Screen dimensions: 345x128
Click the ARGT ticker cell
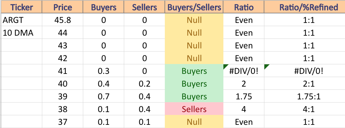22,20
